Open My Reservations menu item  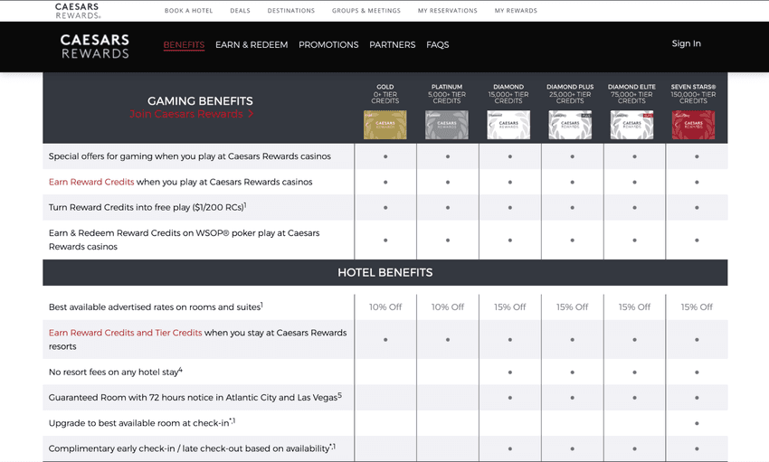click(x=448, y=10)
